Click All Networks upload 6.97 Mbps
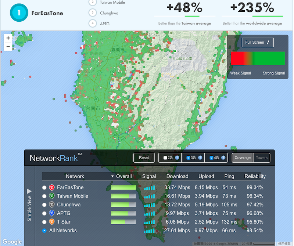The height and width of the screenshot is (246, 294). click(x=206, y=231)
